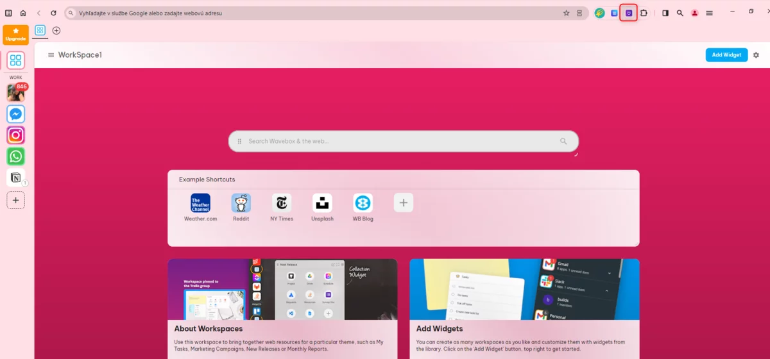This screenshot has height=359, width=770.
Task: Go to the home page icon
Action: pos(23,13)
